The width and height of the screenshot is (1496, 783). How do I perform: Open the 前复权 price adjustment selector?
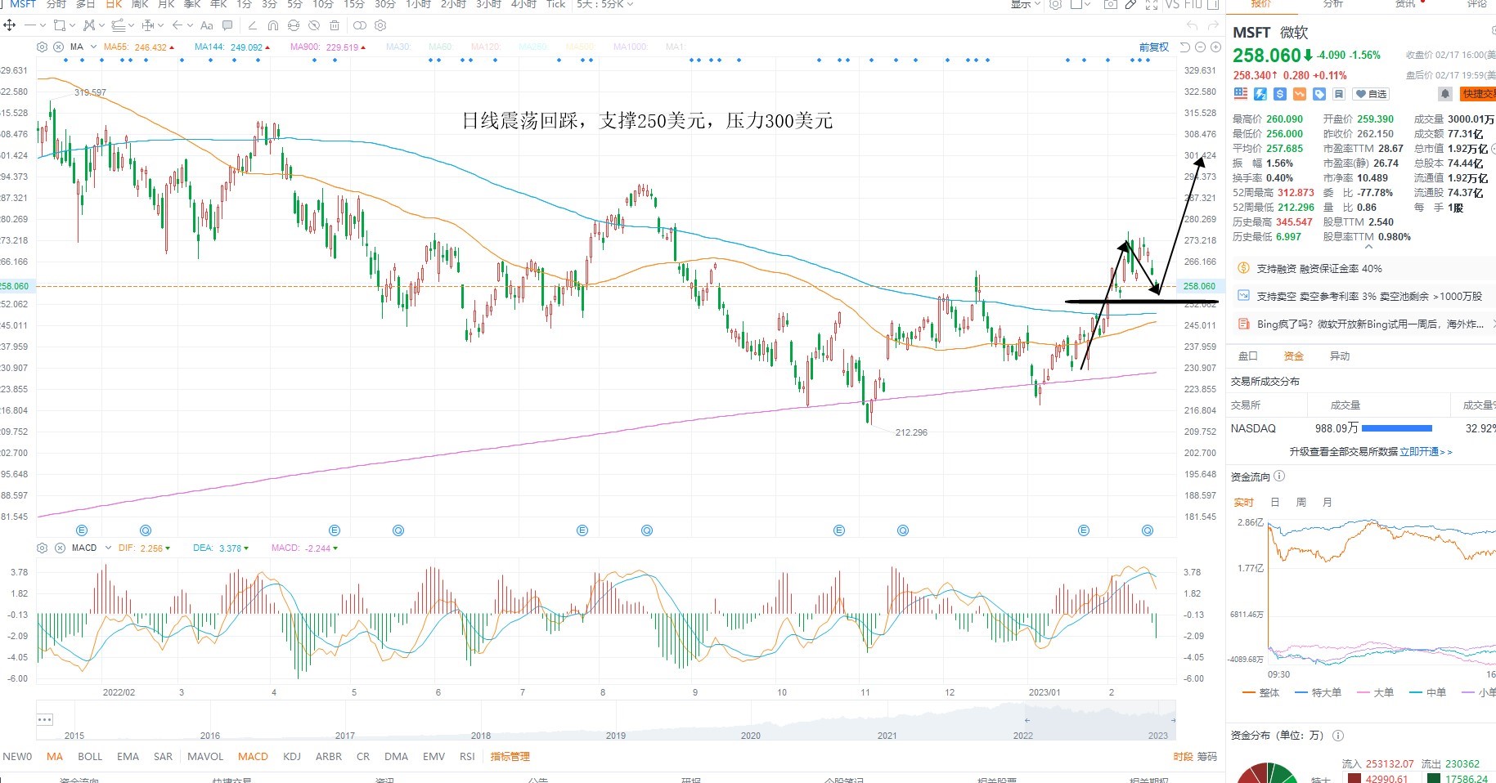point(1153,47)
